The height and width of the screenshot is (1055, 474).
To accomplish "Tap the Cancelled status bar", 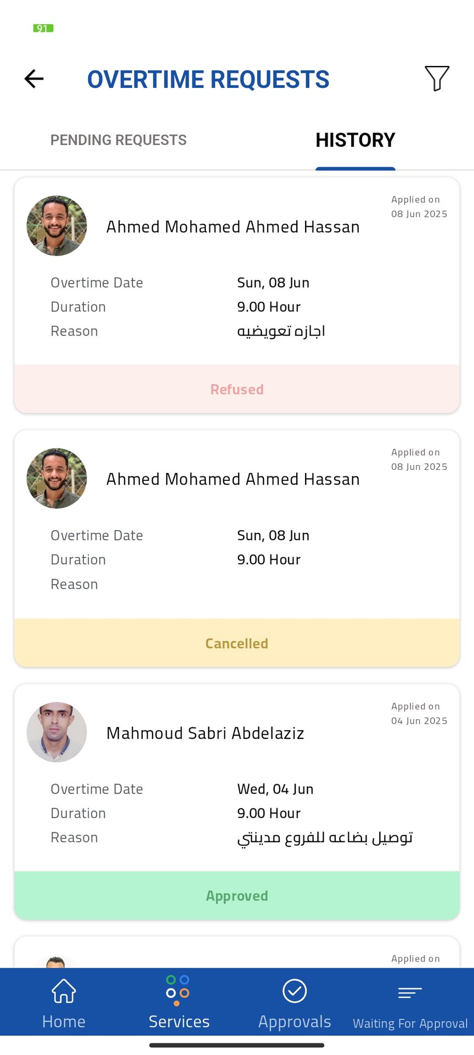I will click(237, 643).
